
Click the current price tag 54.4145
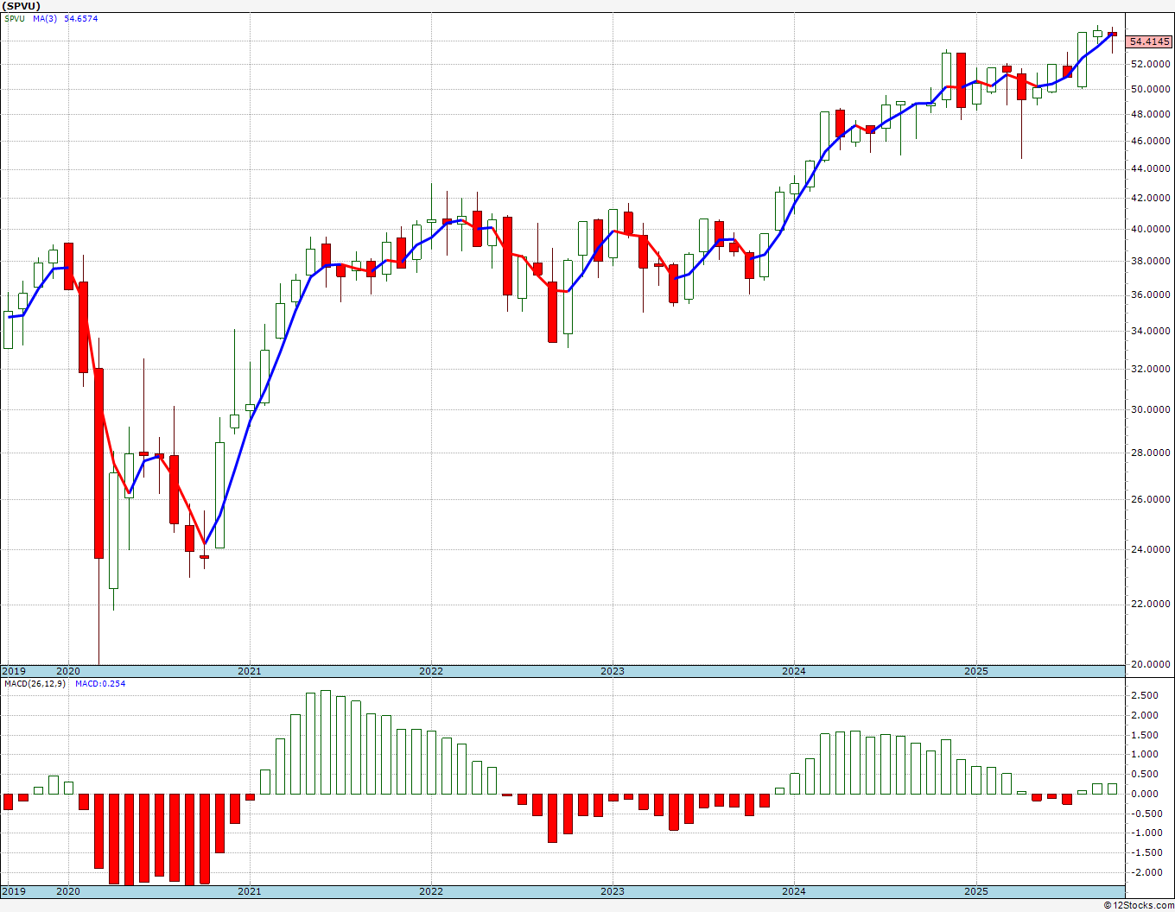(x=1150, y=41)
